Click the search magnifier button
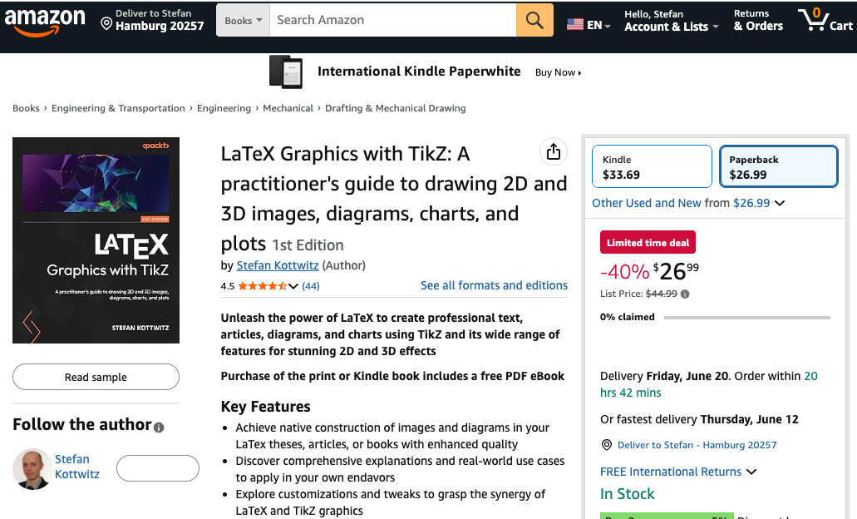This screenshot has height=519, width=857. 534,20
